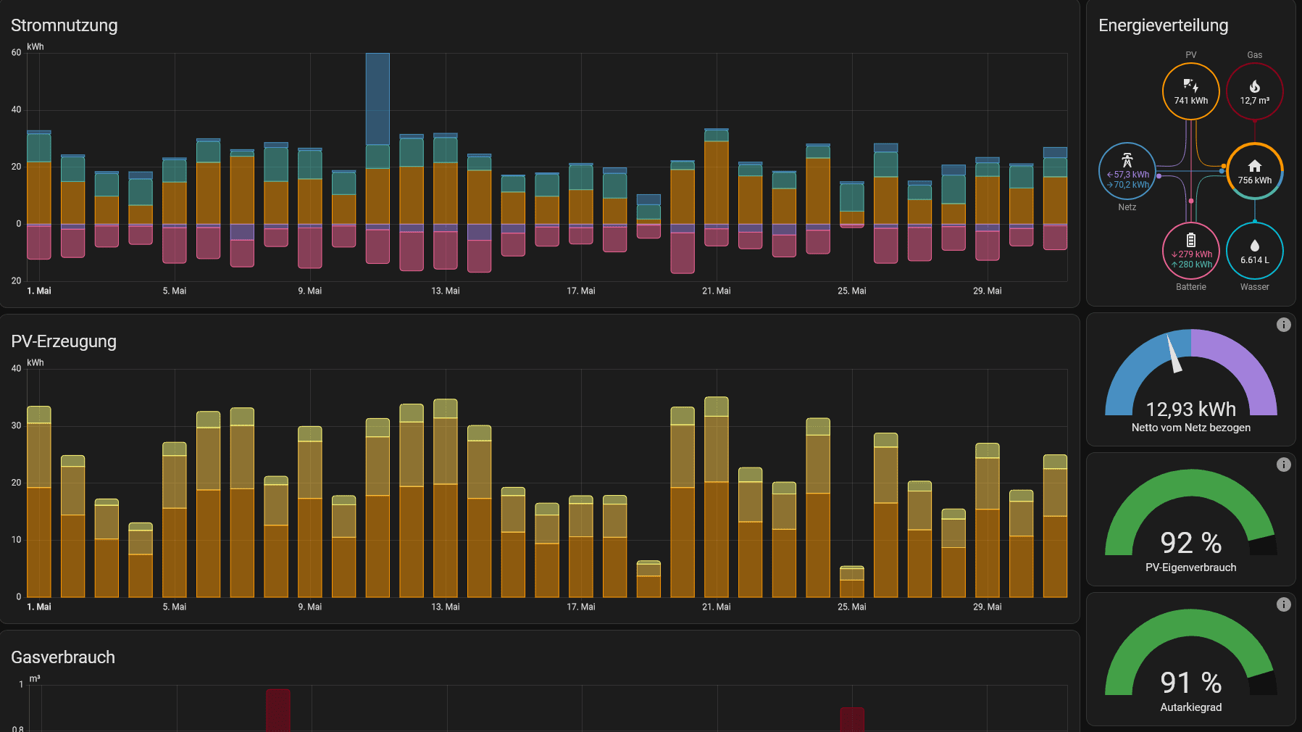
Task: Click the 279 kWh battery value
Action: [x=1192, y=254]
